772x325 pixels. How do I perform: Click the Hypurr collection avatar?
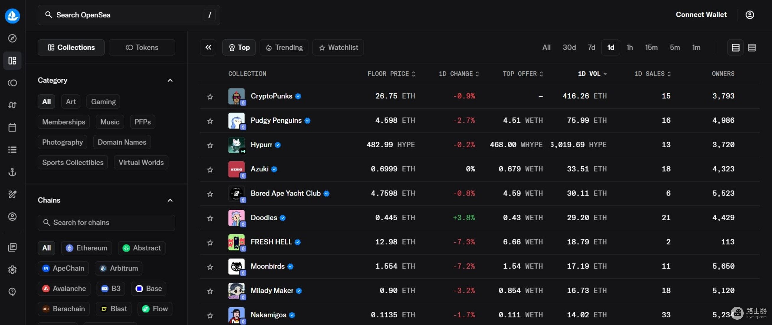[x=236, y=145]
